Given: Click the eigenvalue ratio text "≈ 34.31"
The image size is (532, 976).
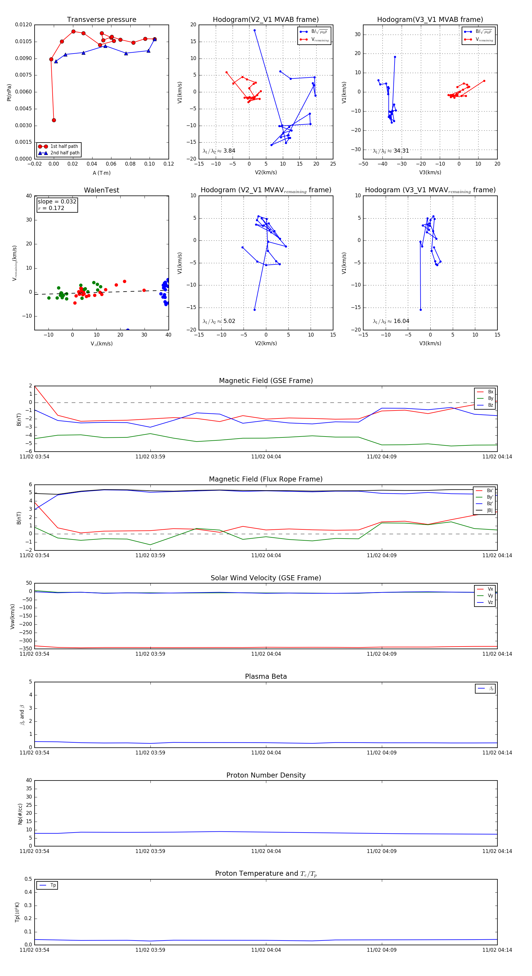Looking at the screenshot, I should pyautogui.click(x=391, y=151).
